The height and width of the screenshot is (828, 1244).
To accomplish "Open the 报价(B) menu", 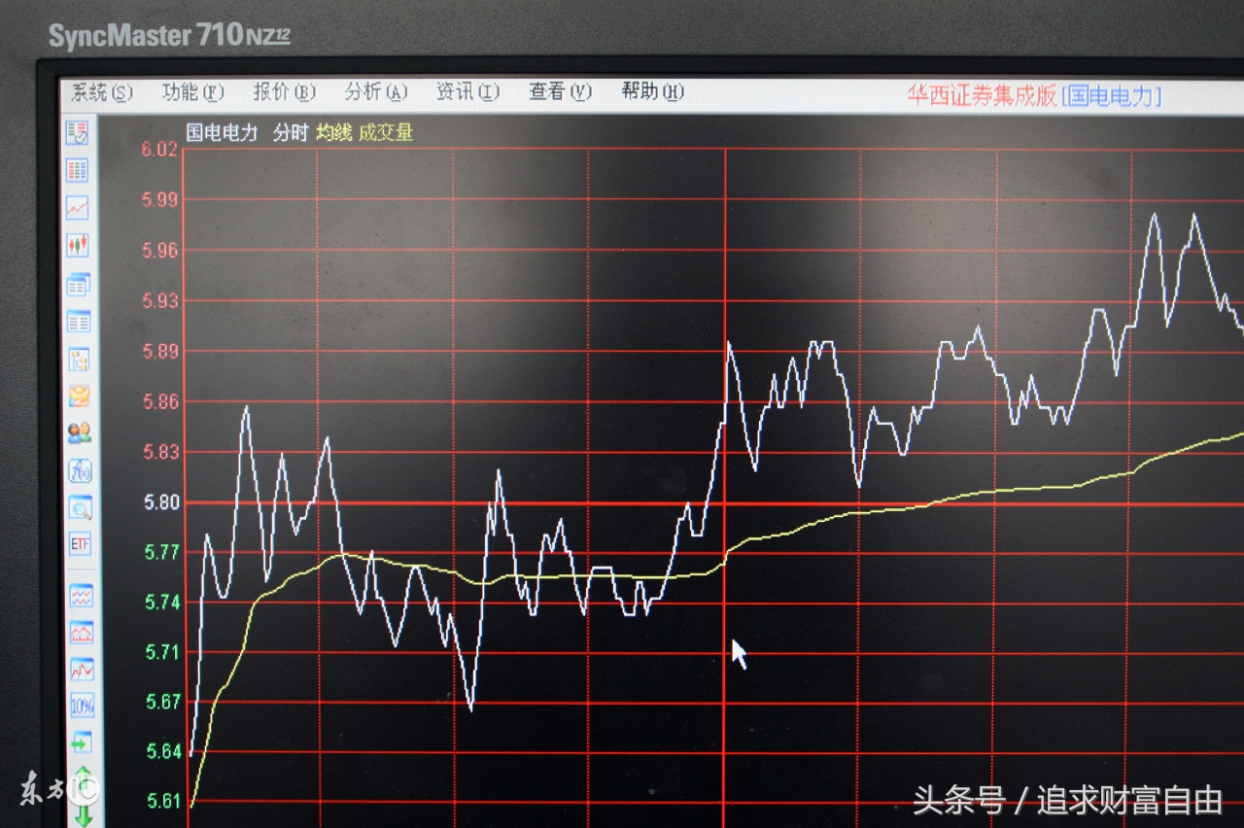I will [284, 92].
